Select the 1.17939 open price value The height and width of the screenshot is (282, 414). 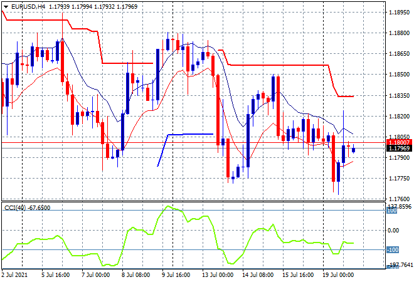tap(60, 7)
